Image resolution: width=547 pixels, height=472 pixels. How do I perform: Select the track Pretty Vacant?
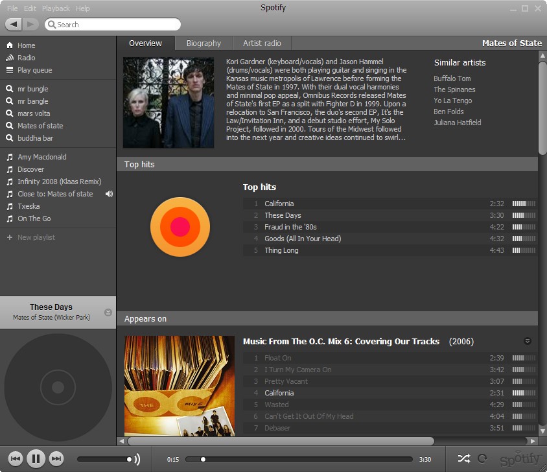390,381
